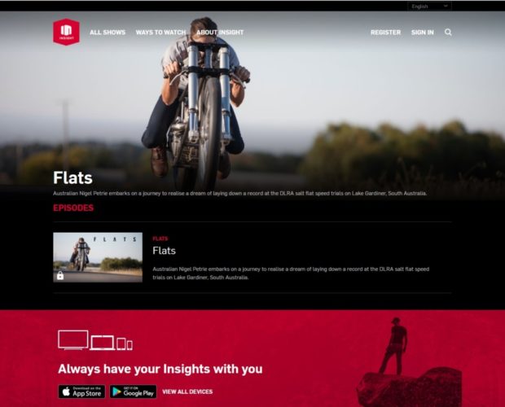Open the Flats episode thumbnail

pyautogui.click(x=98, y=257)
